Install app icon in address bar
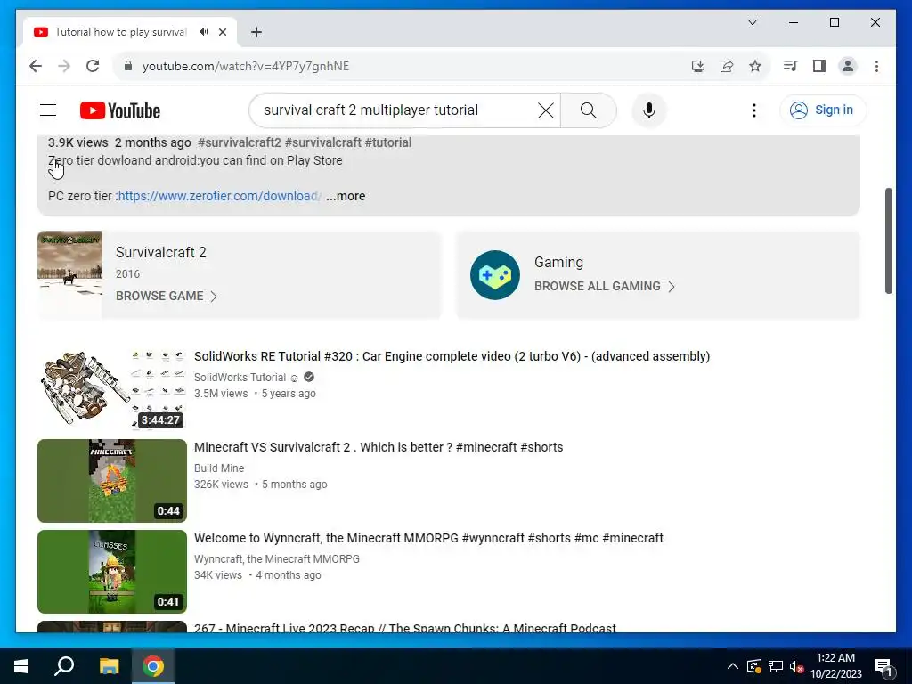The height and width of the screenshot is (684, 912). pyautogui.click(x=698, y=66)
